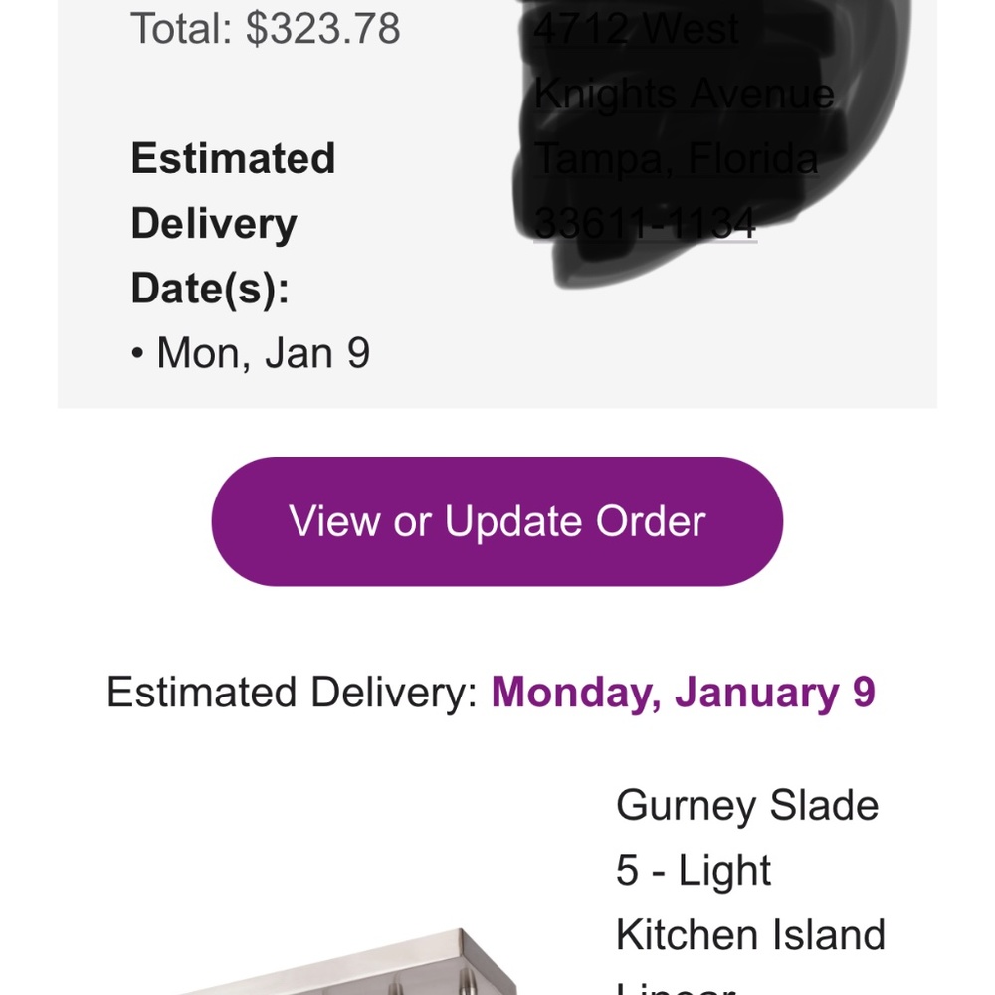
Task: Tap the underlined 33611-1134 zip code
Action: [x=645, y=223]
